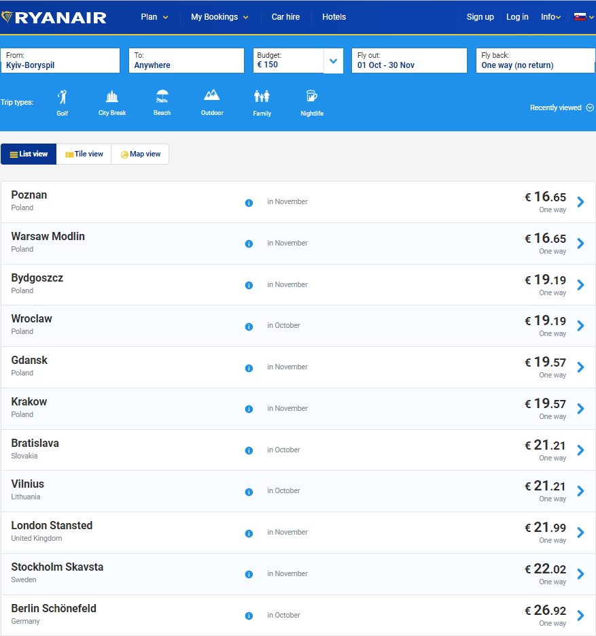Viewport: 596px width, 636px height.
Task: Select the Beach trip type icon
Action: click(162, 97)
